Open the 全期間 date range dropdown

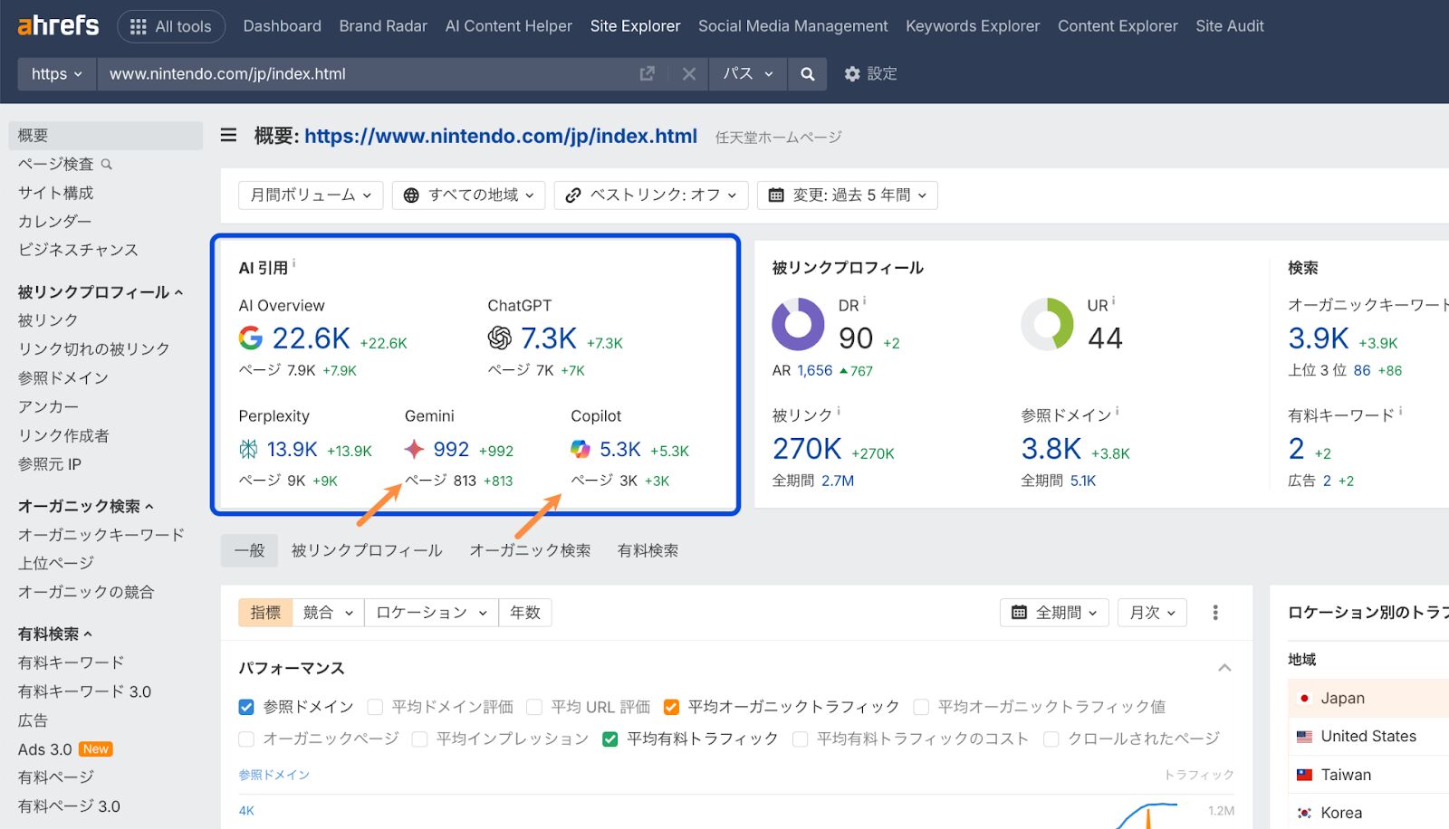(x=1054, y=613)
